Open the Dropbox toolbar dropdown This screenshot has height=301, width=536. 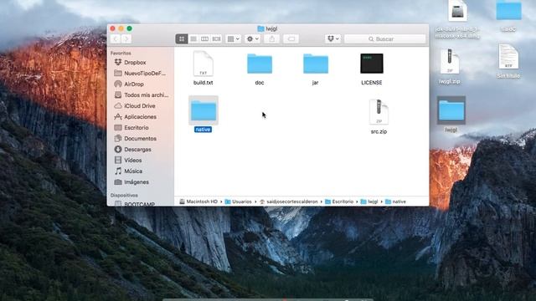coord(333,39)
